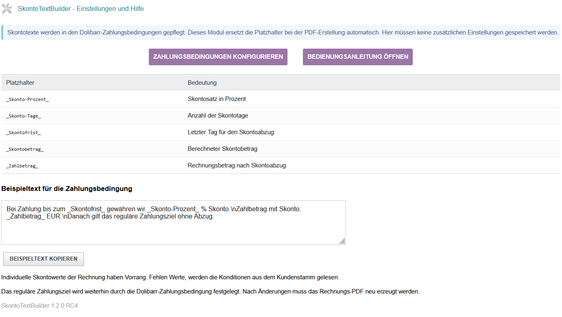Screen dimensions: 562x317
Task: Click 'Anzahl der Skontotage' description
Action: click(218, 116)
